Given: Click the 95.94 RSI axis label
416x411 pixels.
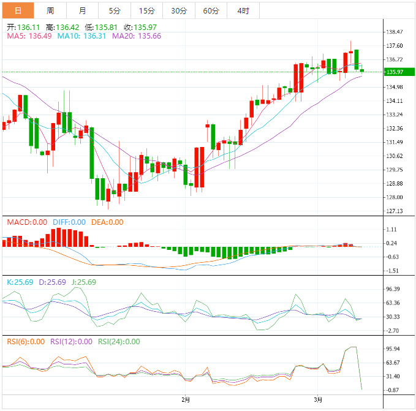Looking at the screenshot, I should (393, 349).
